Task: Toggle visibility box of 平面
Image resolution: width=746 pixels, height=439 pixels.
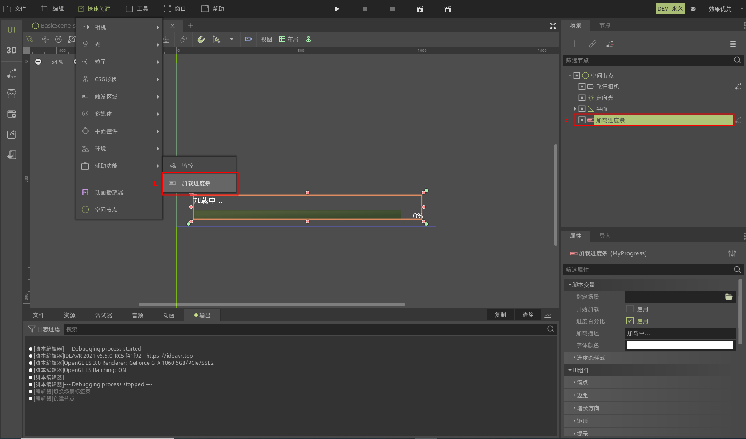Action: (x=582, y=109)
